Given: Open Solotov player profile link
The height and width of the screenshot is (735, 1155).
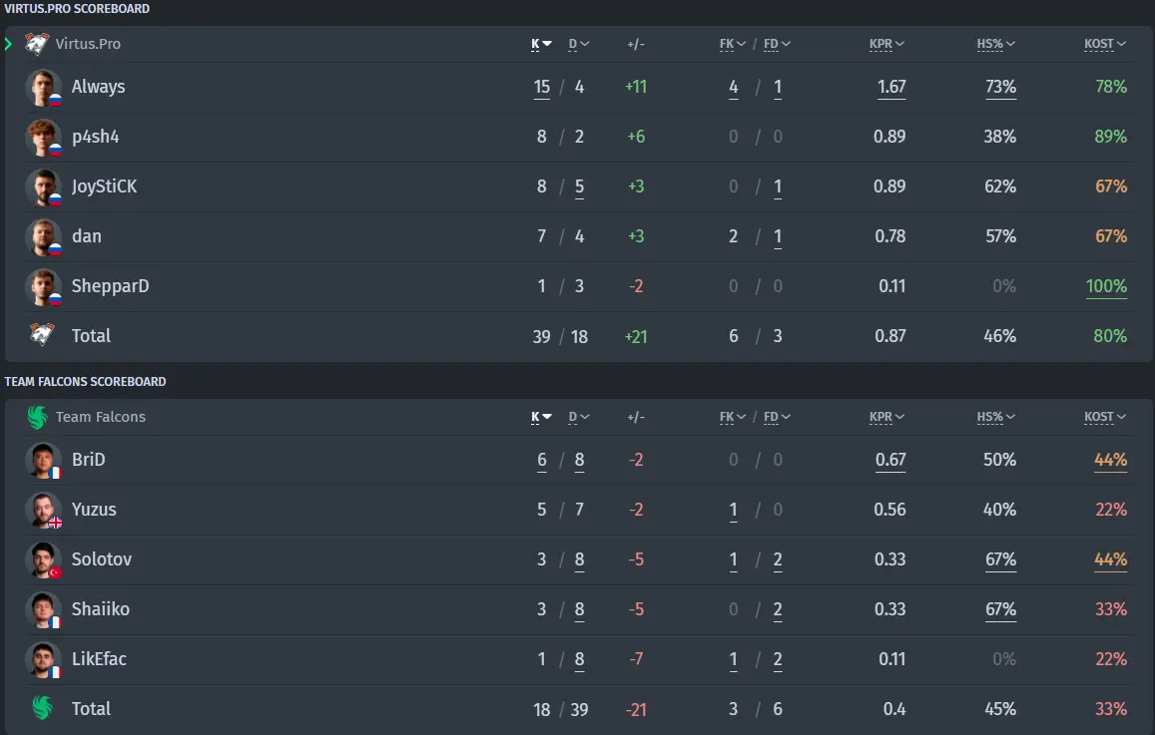Looking at the screenshot, I should 102,559.
